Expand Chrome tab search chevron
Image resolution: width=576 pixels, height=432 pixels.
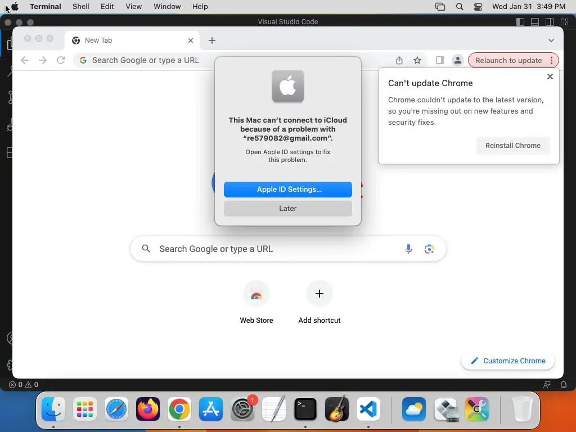click(551, 40)
